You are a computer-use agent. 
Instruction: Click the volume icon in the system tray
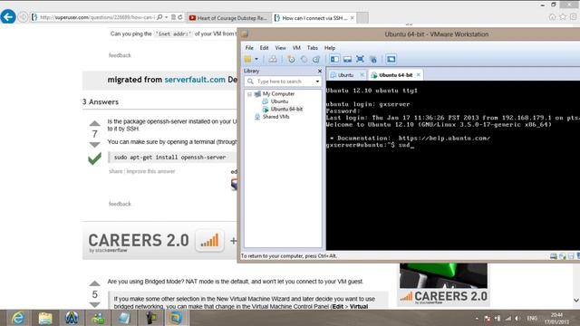click(517, 318)
